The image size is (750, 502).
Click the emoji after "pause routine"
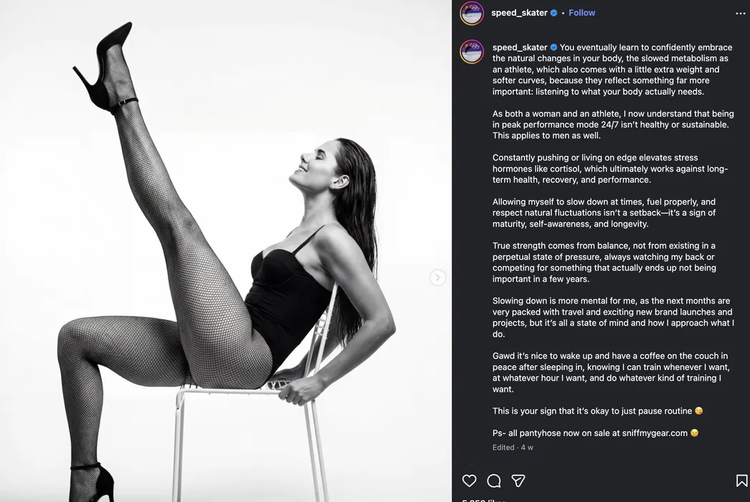tap(699, 411)
